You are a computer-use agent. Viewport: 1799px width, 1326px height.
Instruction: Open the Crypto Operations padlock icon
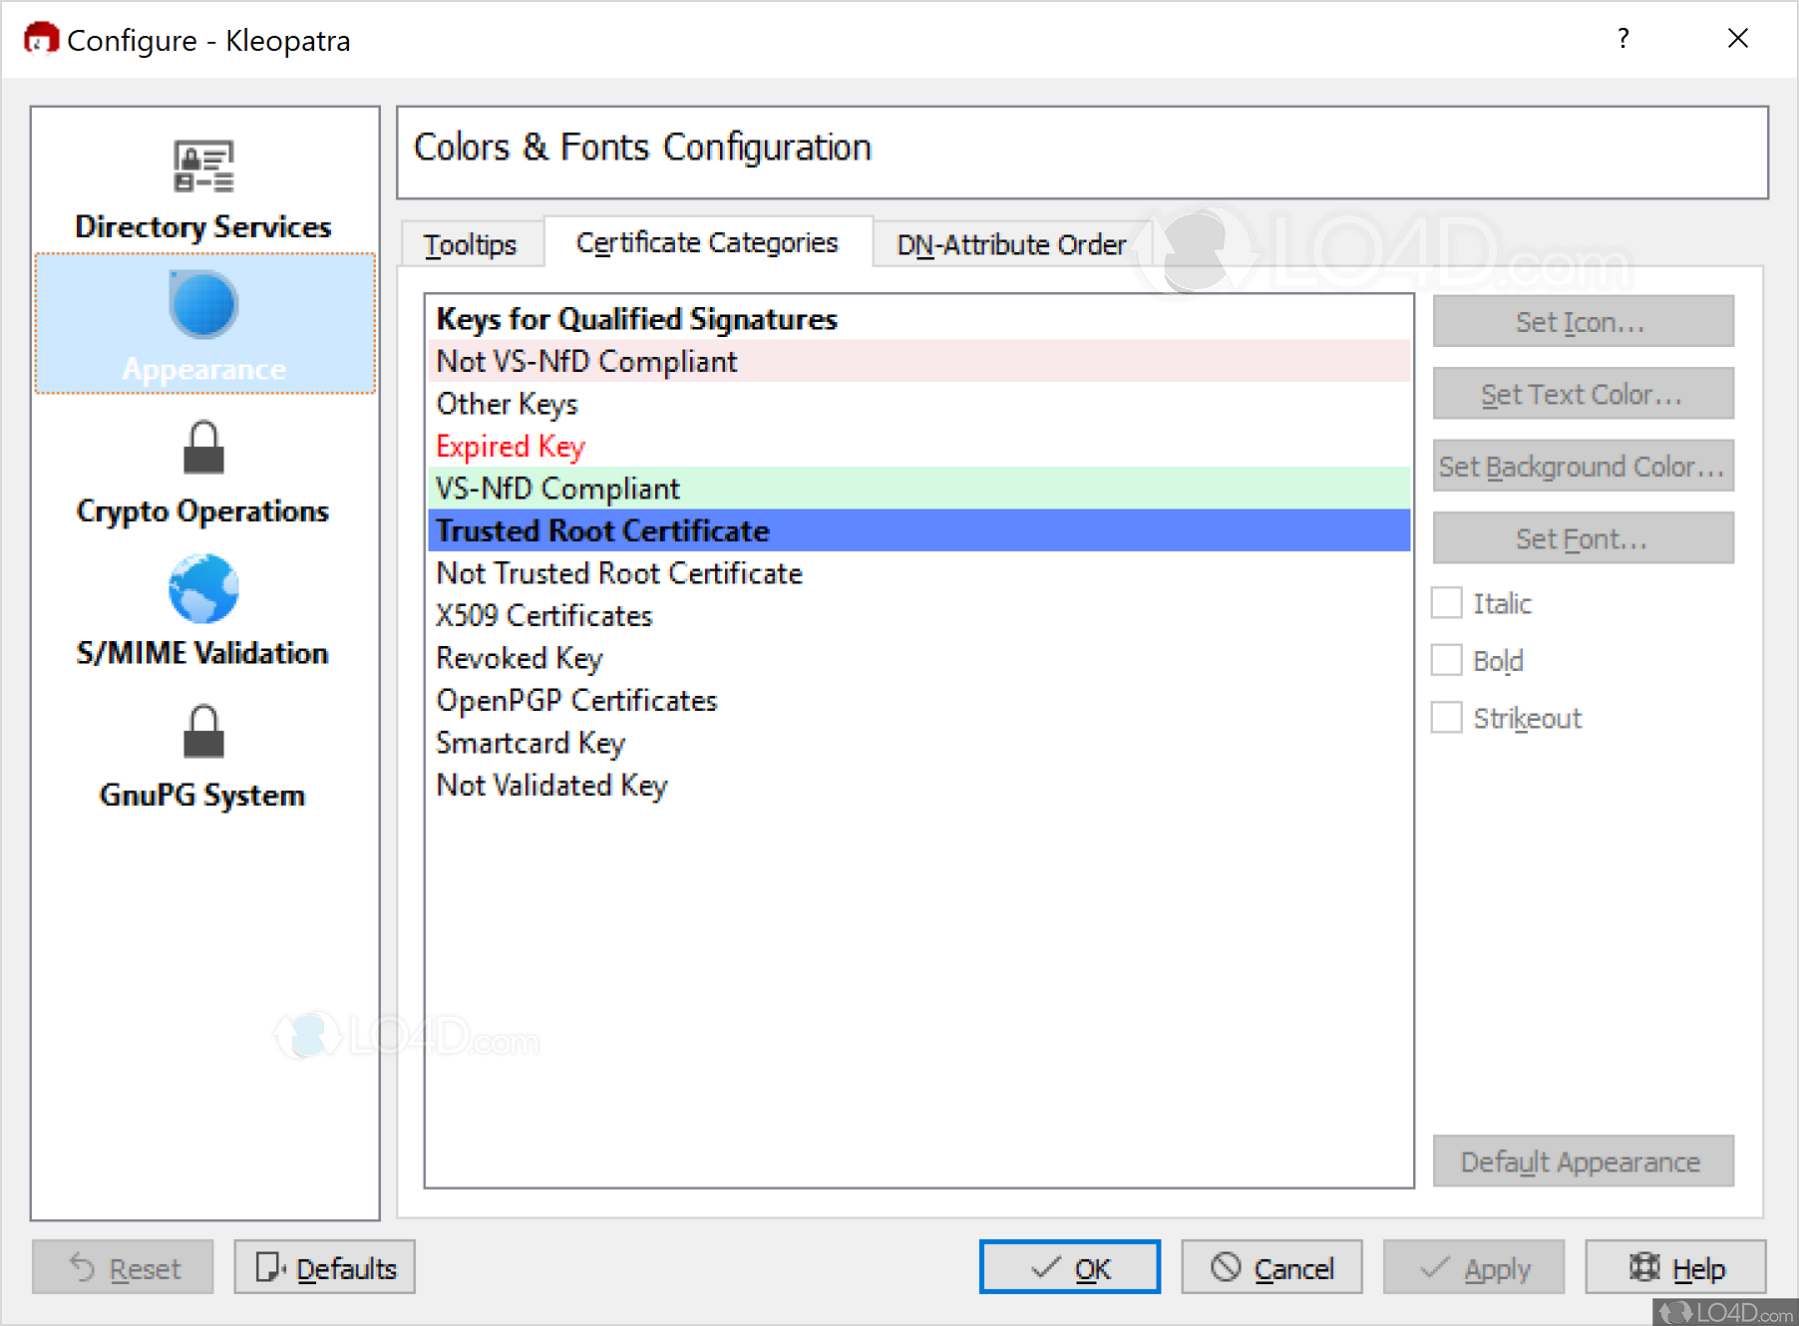[x=203, y=448]
